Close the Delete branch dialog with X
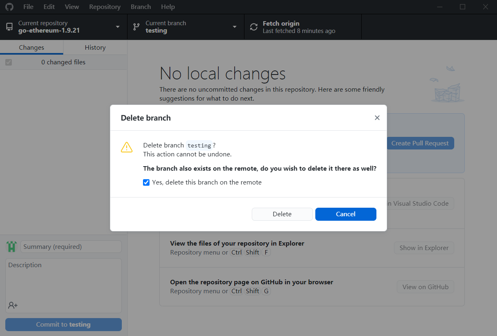 [x=377, y=118]
